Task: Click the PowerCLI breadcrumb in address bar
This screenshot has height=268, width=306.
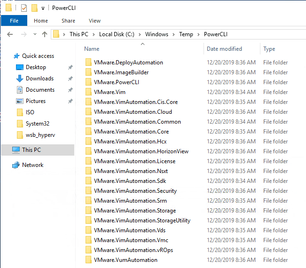Action: tap(216, 34)
